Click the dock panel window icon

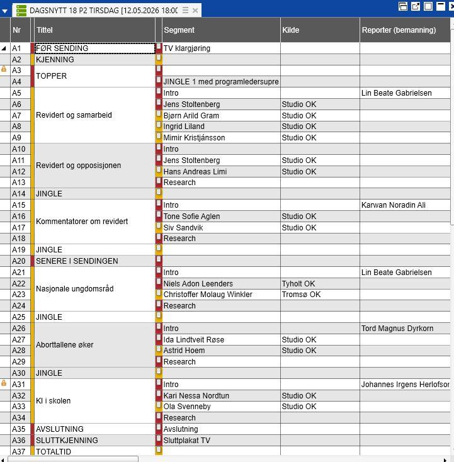[x=403, y=6]
